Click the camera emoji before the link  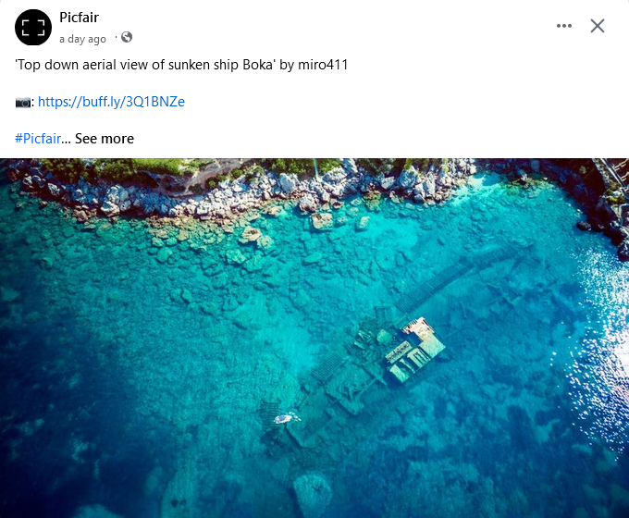[x=23, y=103]
